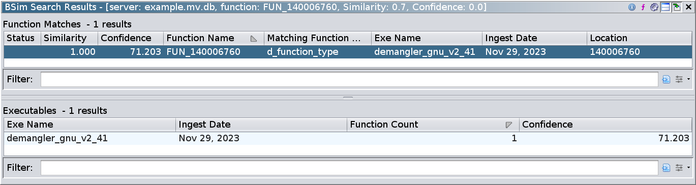Toggle the green arrow navigate-on-selection icon
The width and height of the screenshot is (696, 185).
coord(677,7)
